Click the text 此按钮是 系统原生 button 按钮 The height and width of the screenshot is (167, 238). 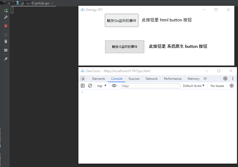178,46
